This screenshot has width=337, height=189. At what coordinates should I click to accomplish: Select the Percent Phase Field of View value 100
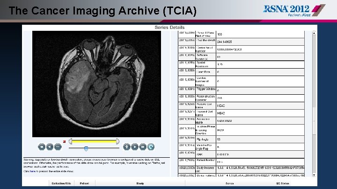[220, 34]
